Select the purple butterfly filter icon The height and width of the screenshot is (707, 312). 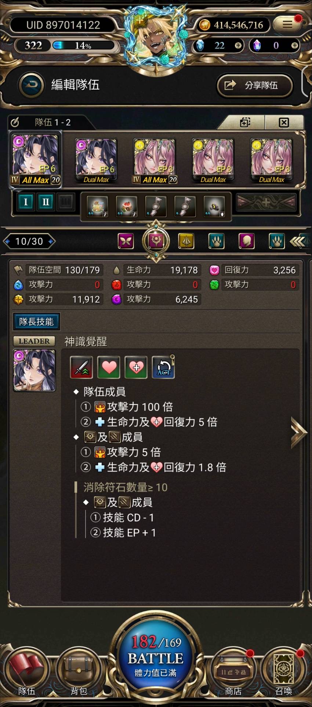coord(126,241)
